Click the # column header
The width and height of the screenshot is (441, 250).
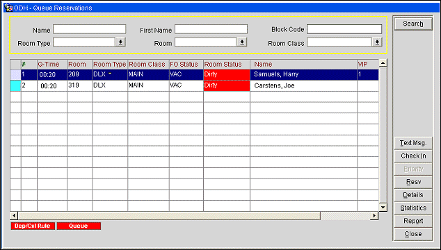[29, 65]
